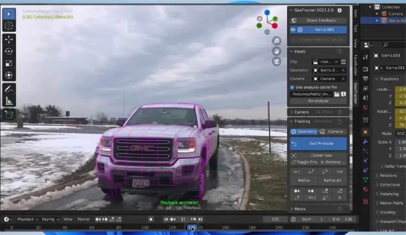This screenshot has width=406, height=235.
Task: Switch to the Item sidebar tab
Action: pos(355,13)
